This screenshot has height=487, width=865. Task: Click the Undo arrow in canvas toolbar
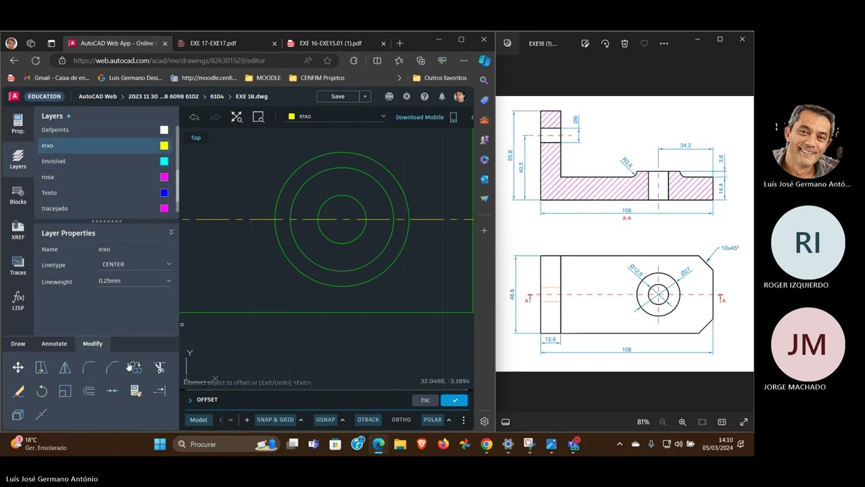194,117
